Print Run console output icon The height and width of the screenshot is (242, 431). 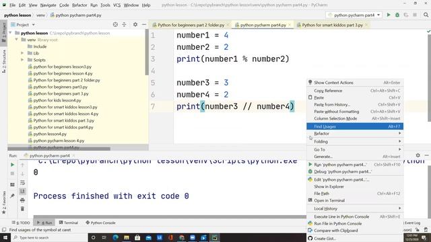click(22, 200)
